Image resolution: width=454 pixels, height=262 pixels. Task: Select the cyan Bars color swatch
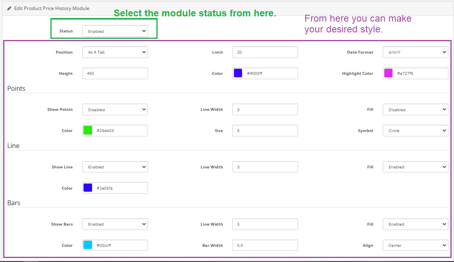pos(88,245)
